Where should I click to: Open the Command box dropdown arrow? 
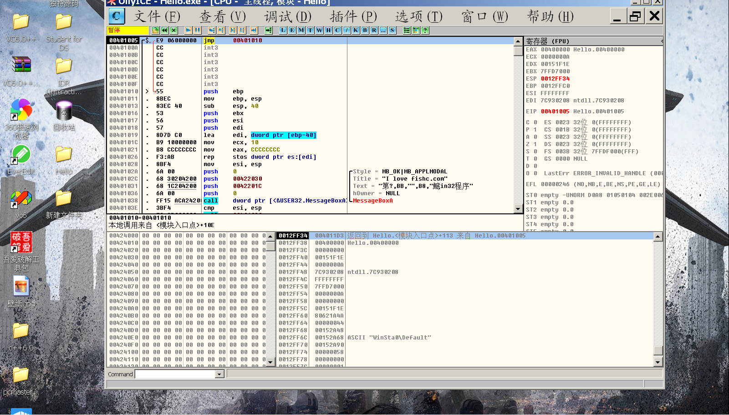(219, 374)
